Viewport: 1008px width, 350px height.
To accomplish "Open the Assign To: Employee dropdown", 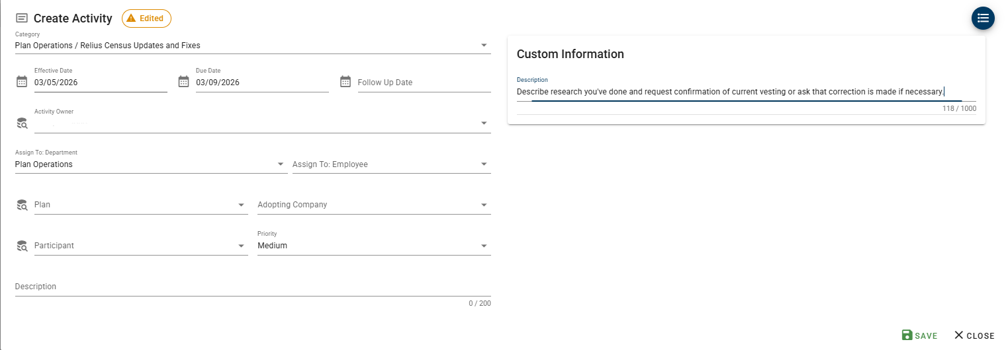I will (484, 164).
